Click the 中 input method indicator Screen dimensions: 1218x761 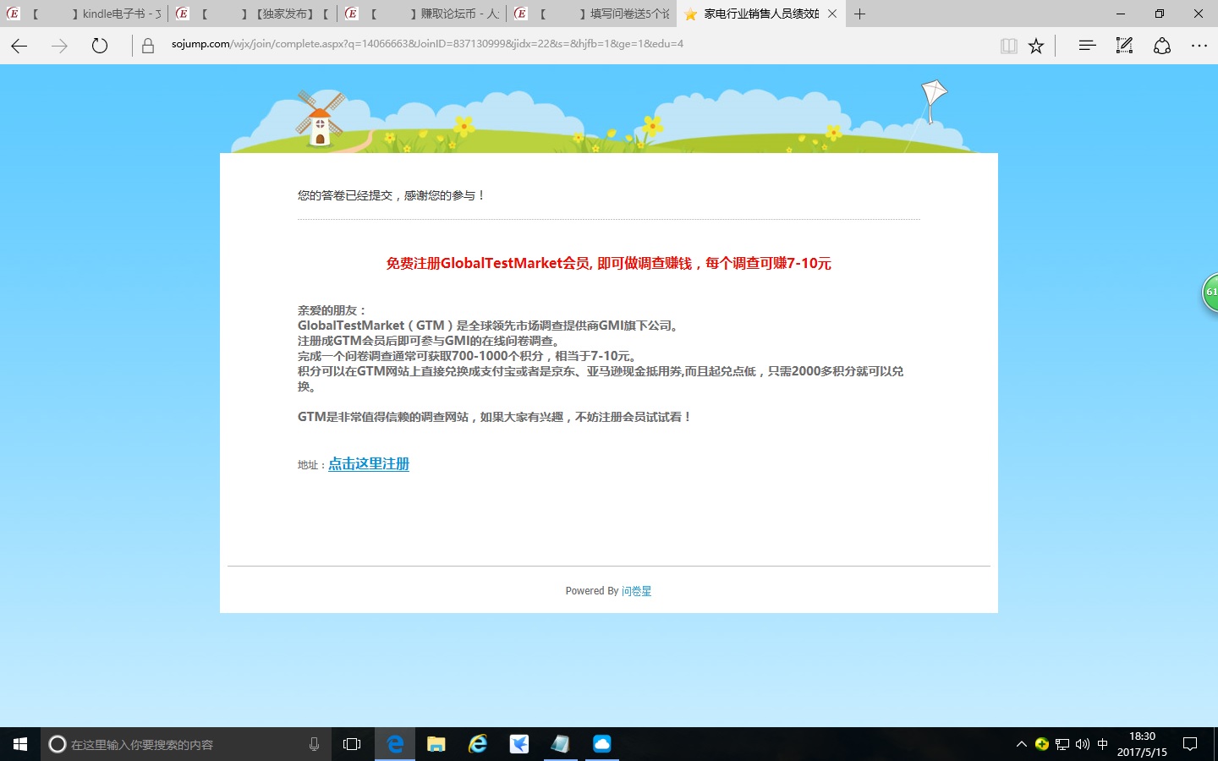pyautogui.click(x=1103, y=744)
